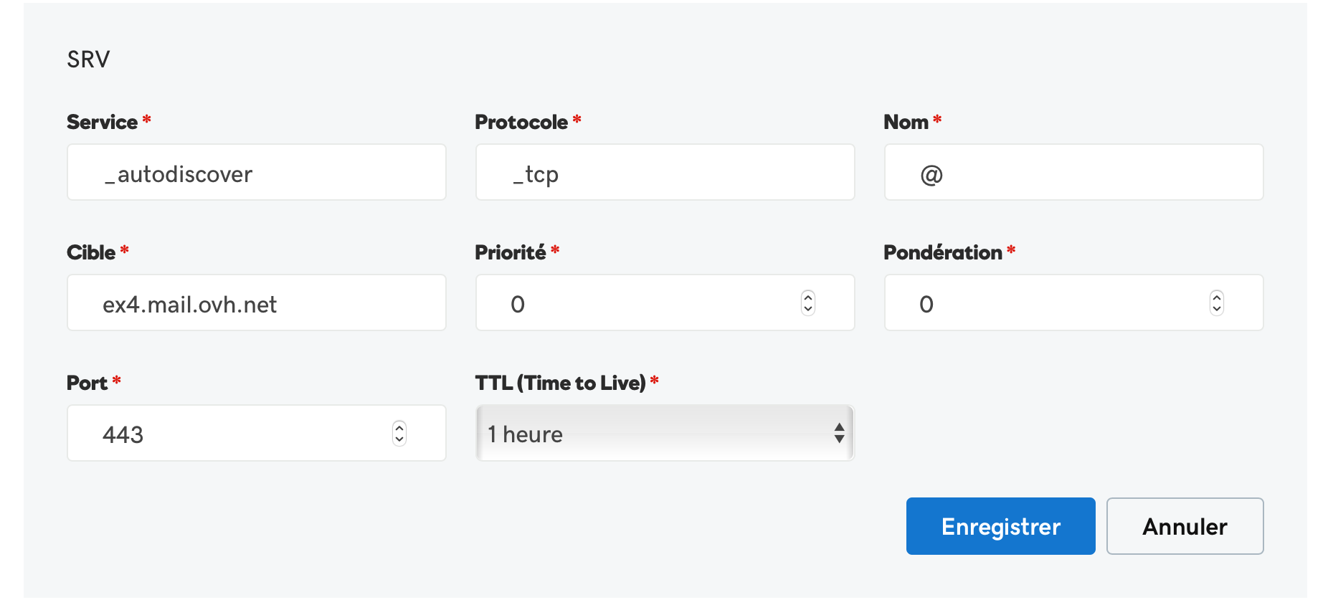This screenshot has width=1328, height=615.
Task: Click the Cible field label
Action: (91, 252)
